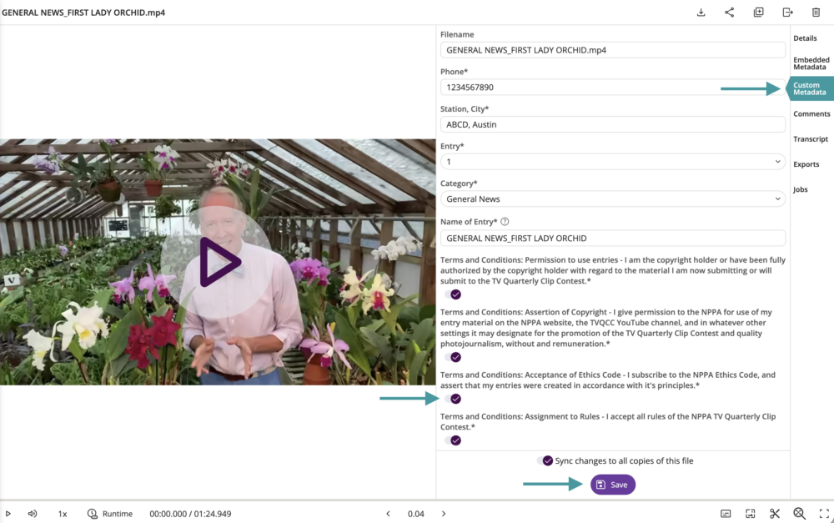
Task: Open the Embedded Metadata tab
Action: click(x=811, y=63)
